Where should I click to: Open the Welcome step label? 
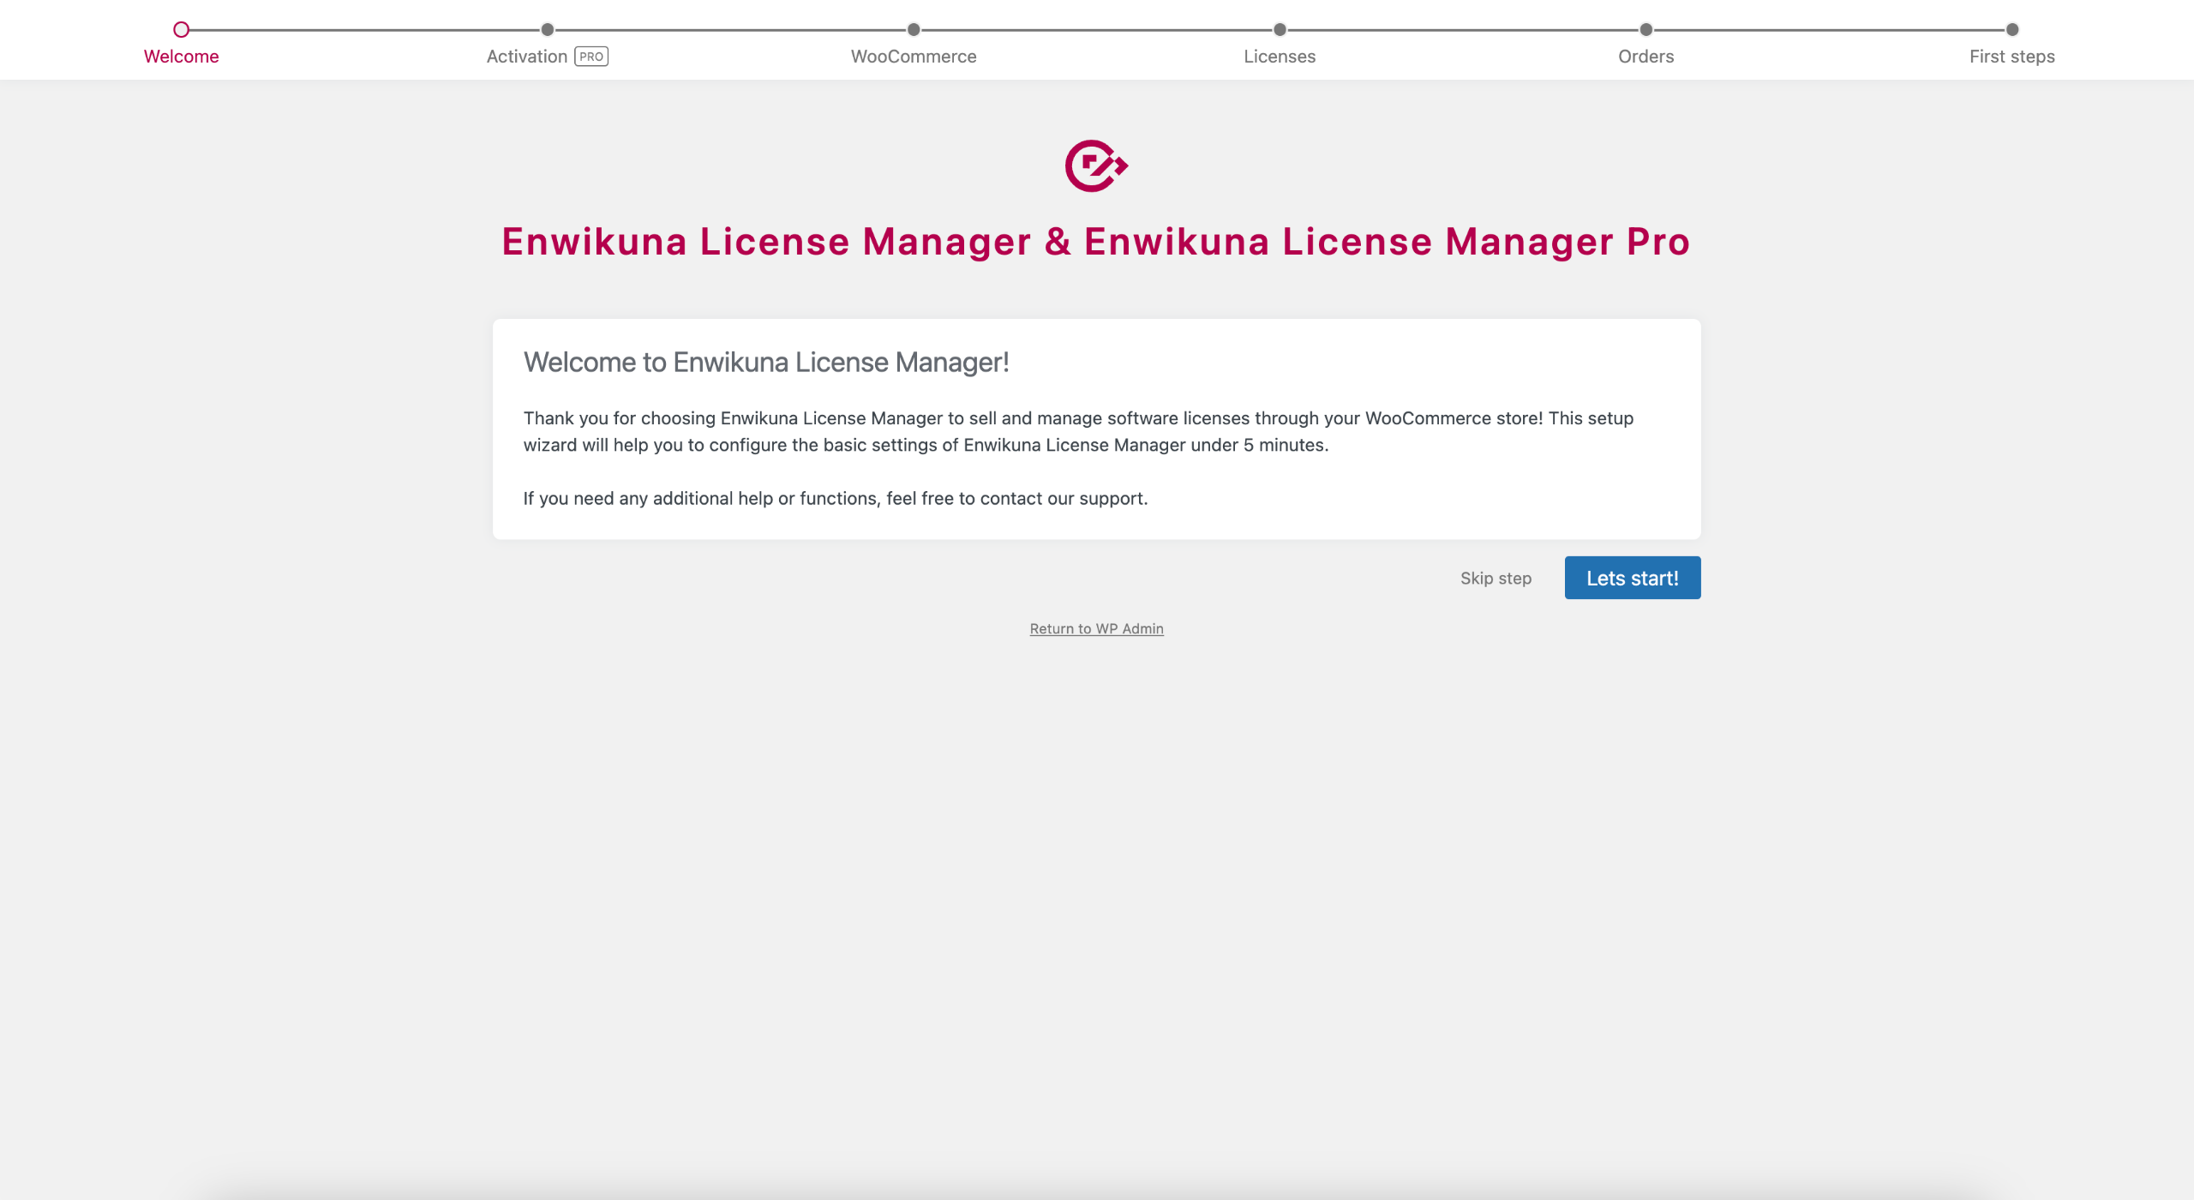(181, 57)
